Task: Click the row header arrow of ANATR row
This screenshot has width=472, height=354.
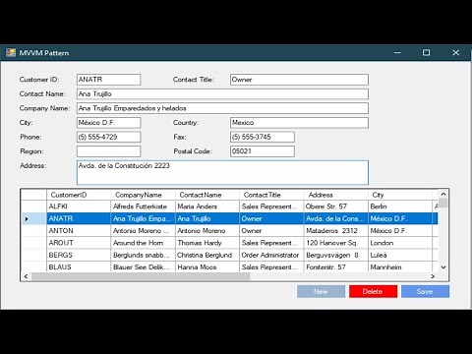Action: [33, 218]
